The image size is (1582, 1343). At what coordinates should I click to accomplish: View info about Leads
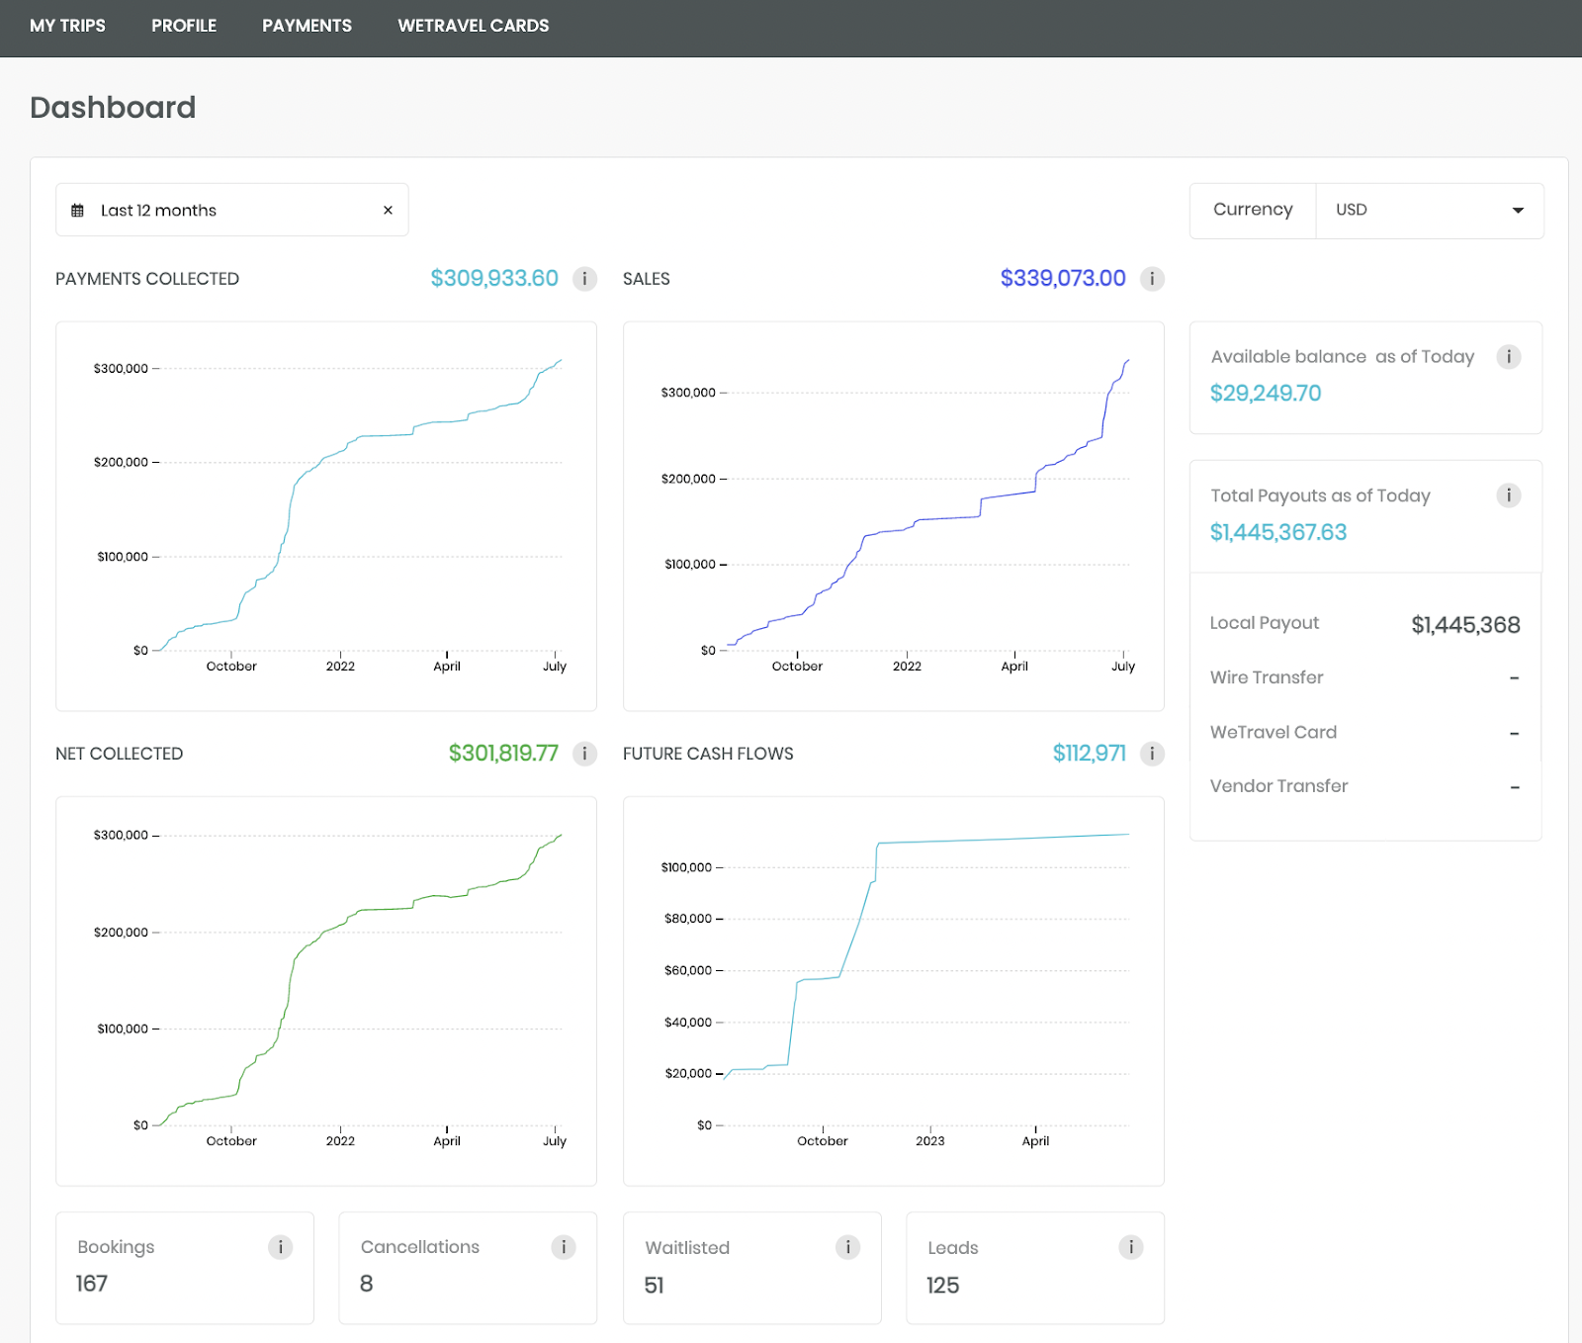click(x=1130, y=1247)
